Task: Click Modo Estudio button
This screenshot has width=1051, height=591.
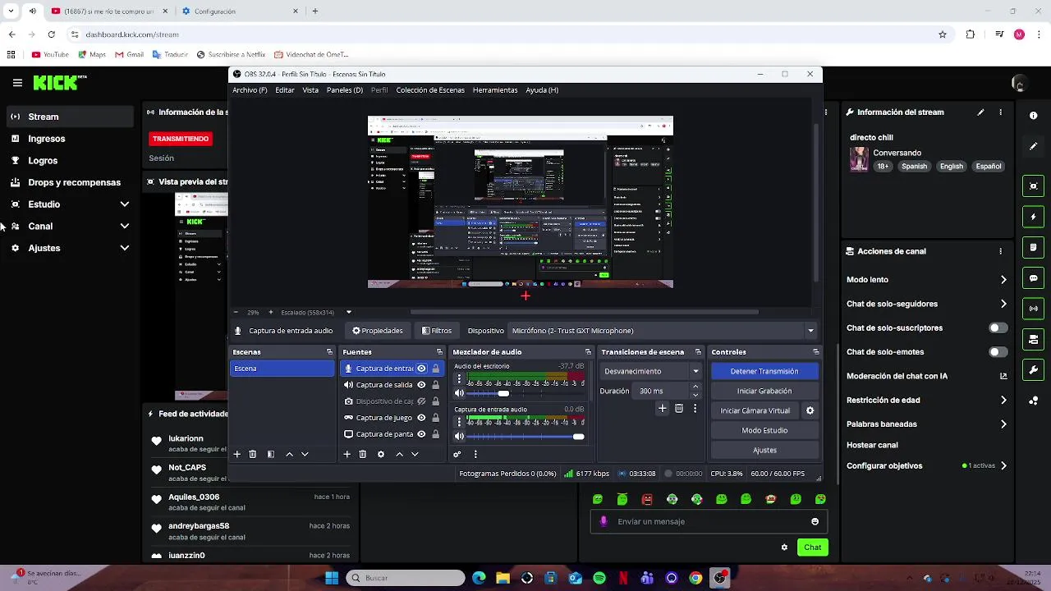Action: (x=764, y=430)
